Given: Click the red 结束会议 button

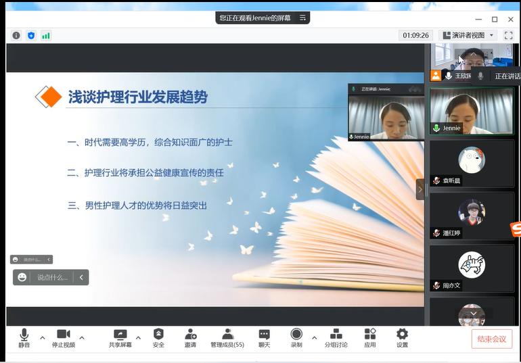Looking at the screenshot, I should [x=491, y=339].
